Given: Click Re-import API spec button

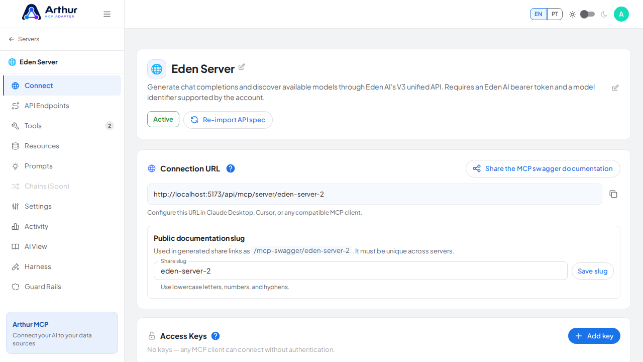Looking at the screenshot, I should coord(228,120).
